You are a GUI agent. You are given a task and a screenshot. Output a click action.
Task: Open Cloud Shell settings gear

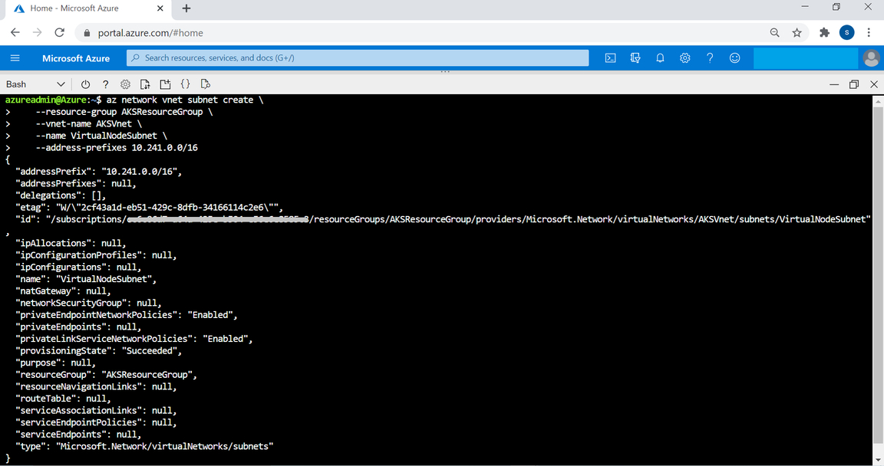click(125, 84)
